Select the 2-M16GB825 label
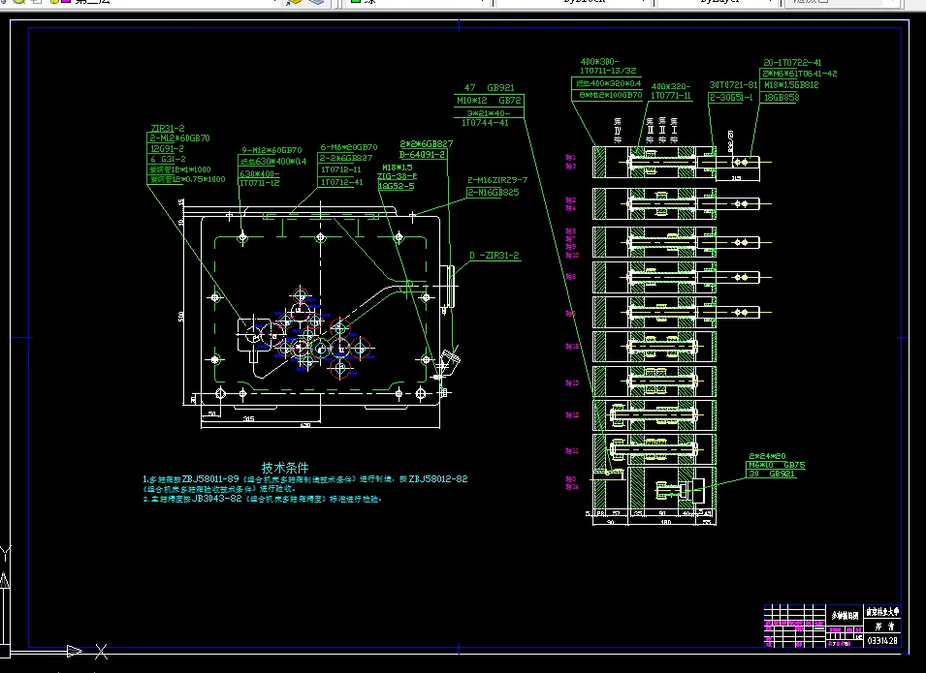 coord(494,193)
